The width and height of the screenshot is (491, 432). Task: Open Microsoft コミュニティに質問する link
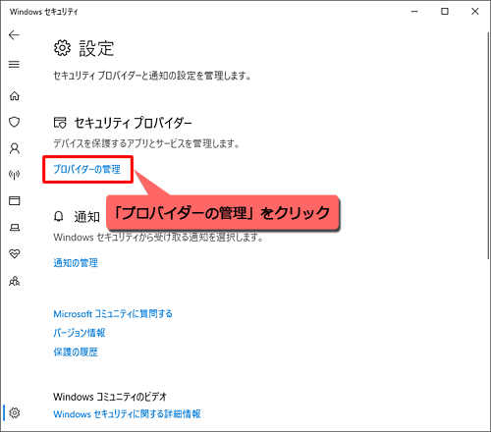point(113,314)
